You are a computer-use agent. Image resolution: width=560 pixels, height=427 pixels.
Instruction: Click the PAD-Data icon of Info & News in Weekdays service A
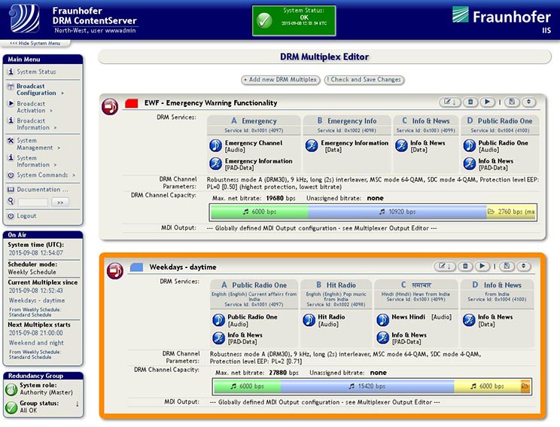(218, 338)
